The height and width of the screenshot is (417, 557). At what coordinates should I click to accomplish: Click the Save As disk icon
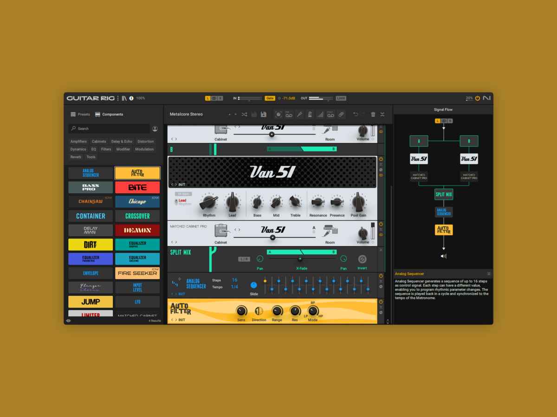point(263,114)
